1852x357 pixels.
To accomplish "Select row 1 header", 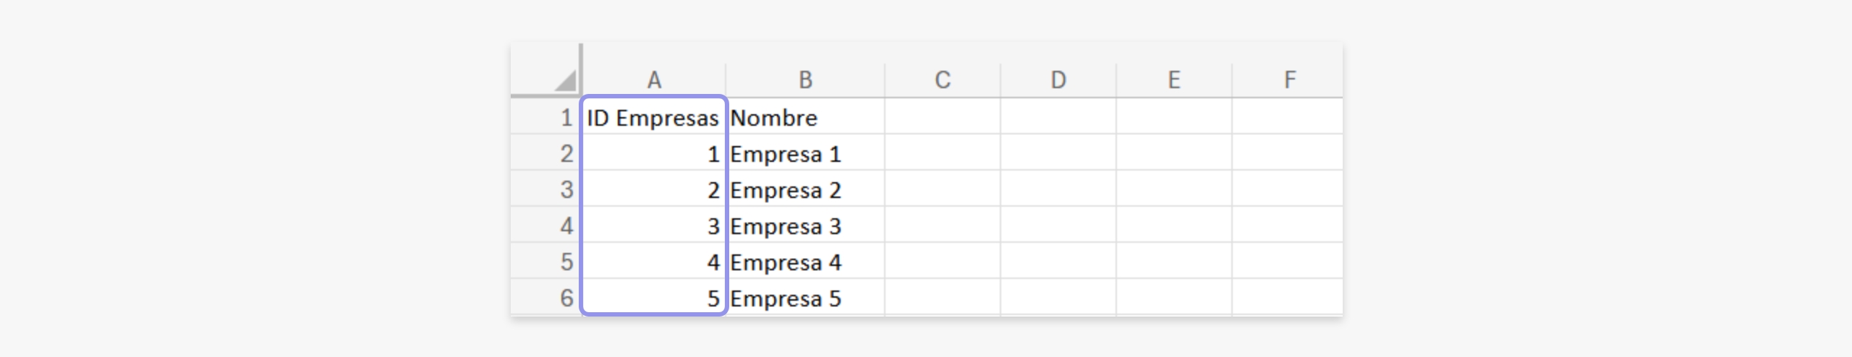I will click(x=546, y=116).
